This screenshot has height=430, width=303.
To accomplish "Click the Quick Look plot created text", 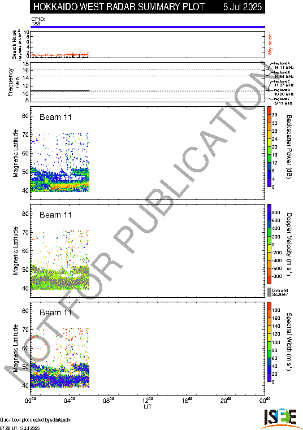I will pyautogui.click(x=36, y=420).
